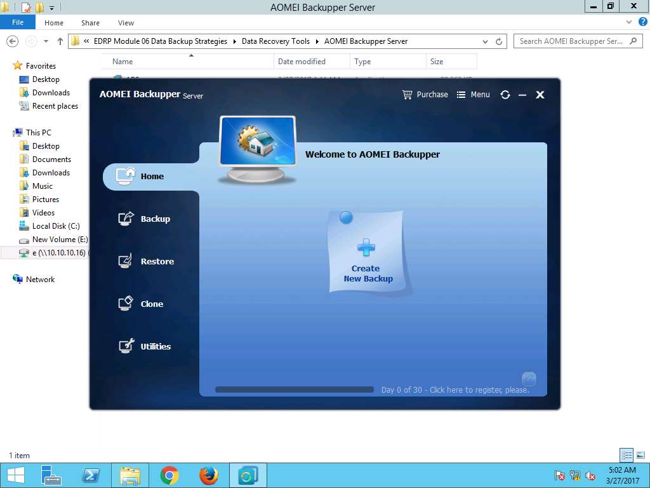Launch Google Chrome from taskbar
650x488 pixels.
click(169, 475)
